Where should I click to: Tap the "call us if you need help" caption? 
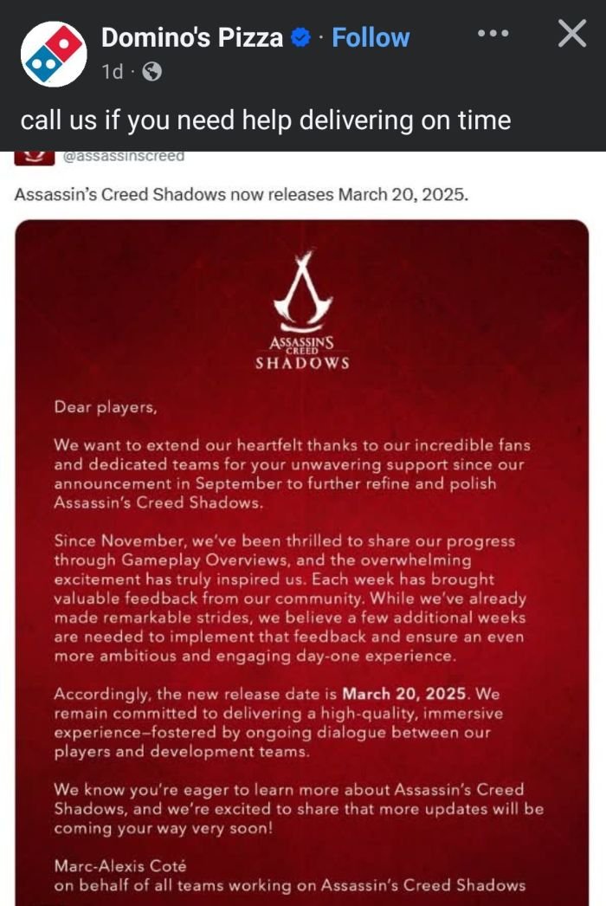266,120
